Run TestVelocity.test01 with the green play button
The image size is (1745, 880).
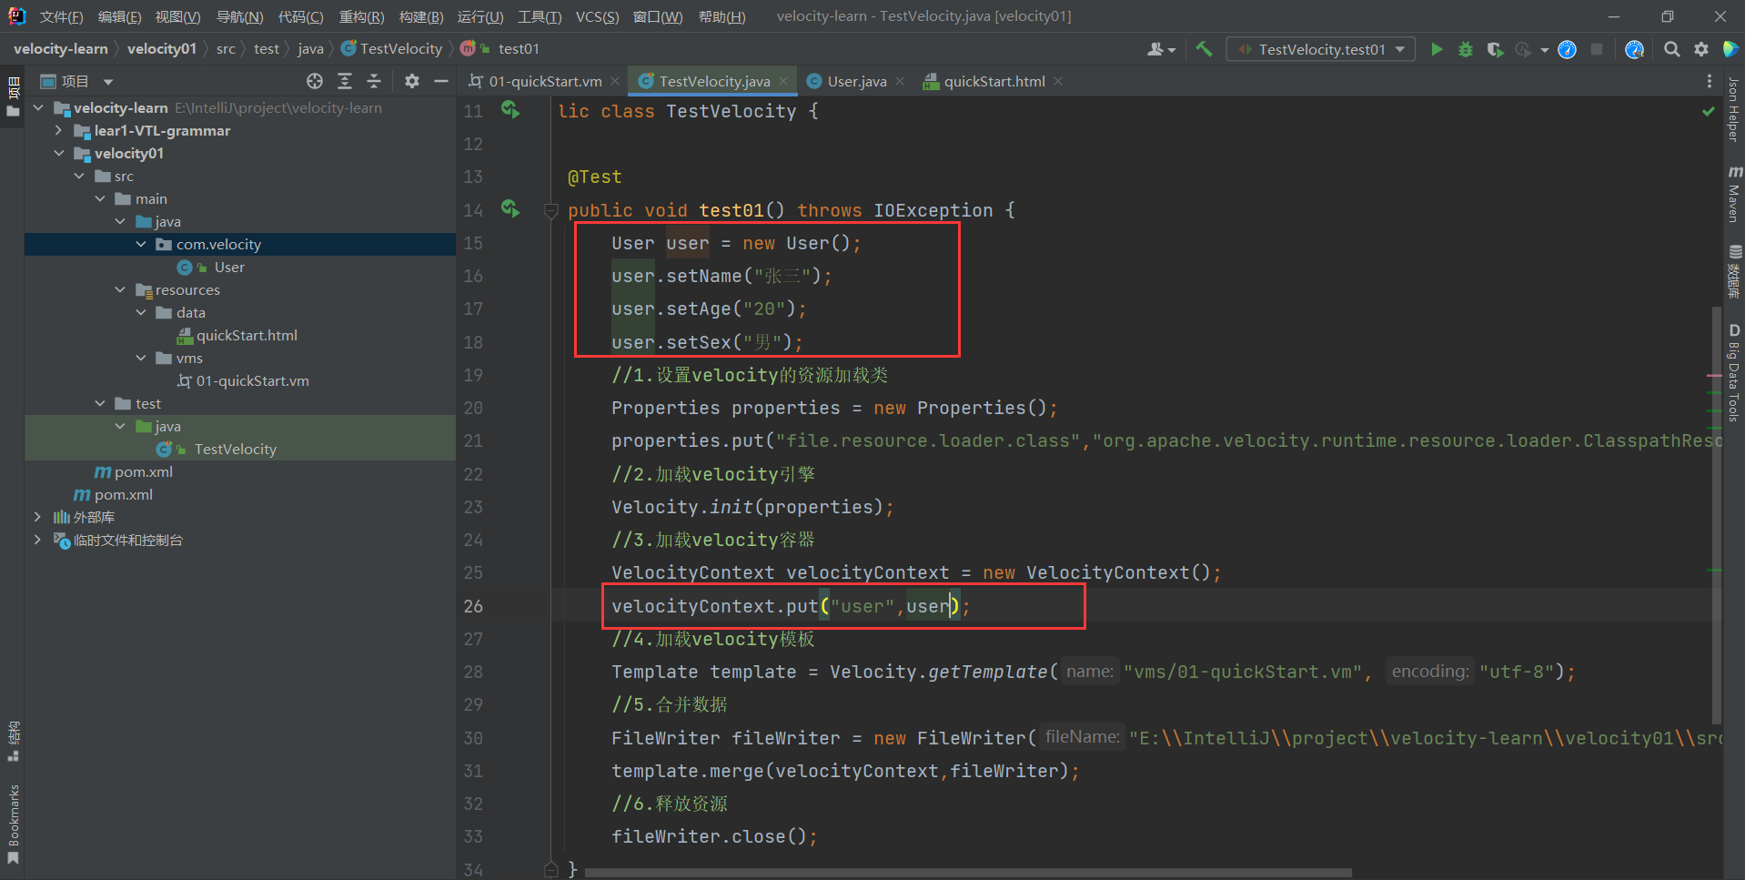1437,49
